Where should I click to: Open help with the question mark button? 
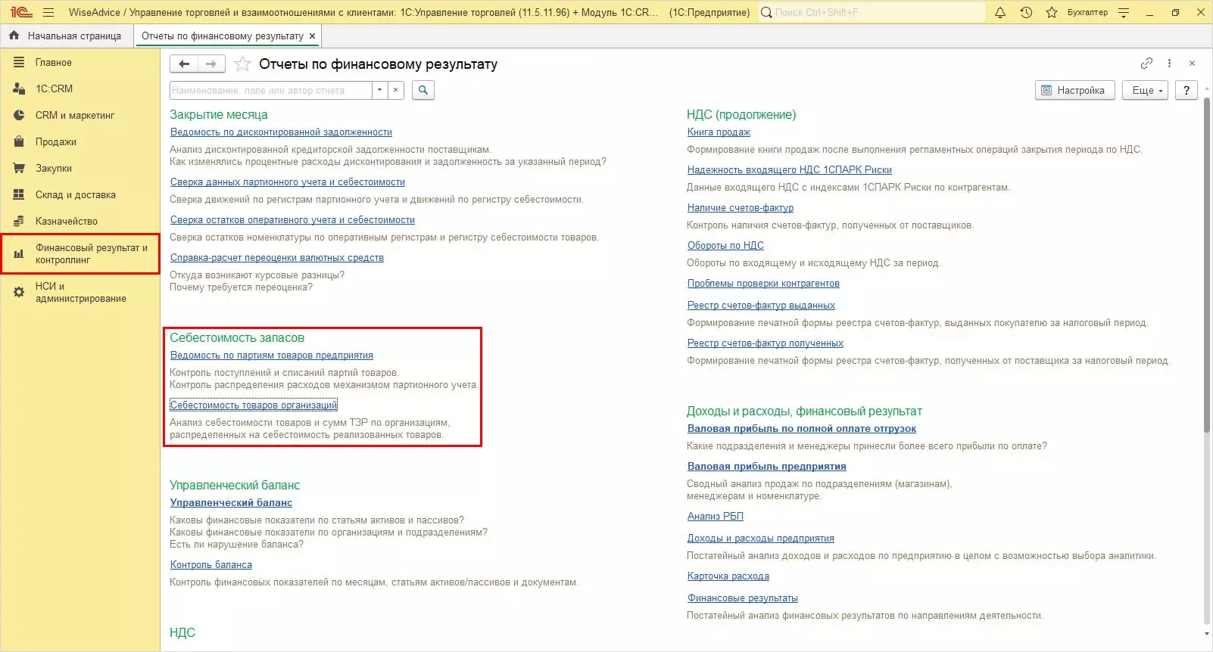1186,90
